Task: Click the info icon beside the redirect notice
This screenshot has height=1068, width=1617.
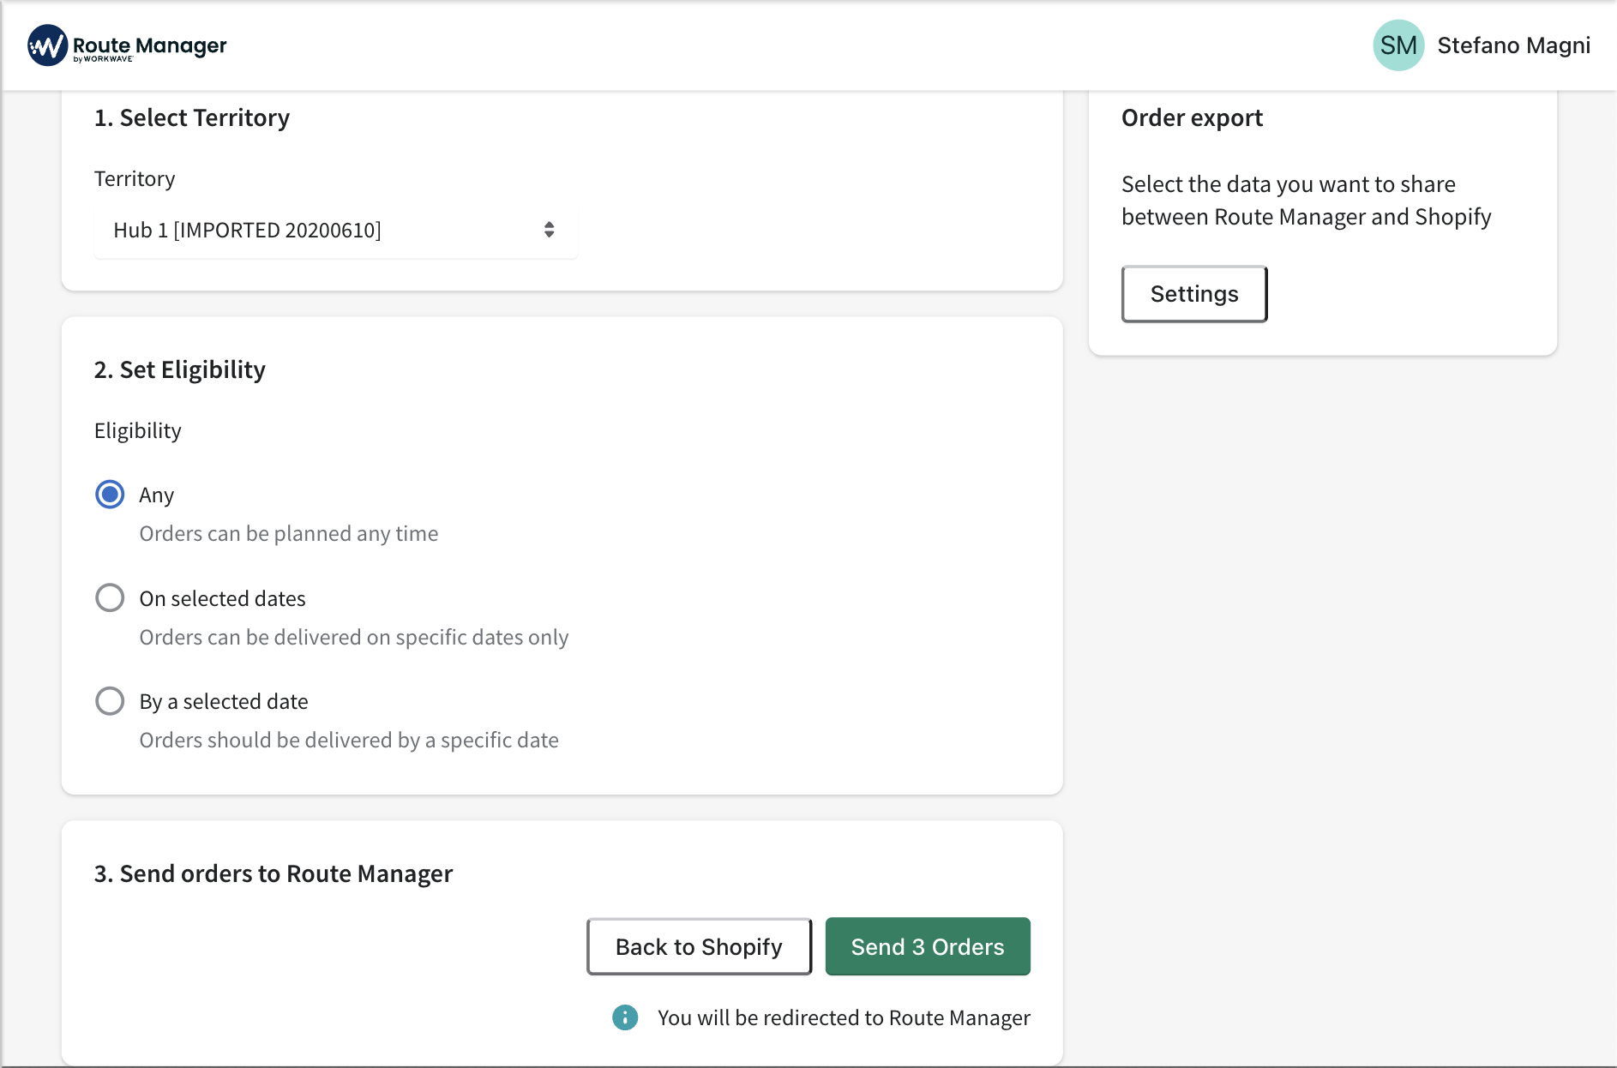Action: [x=625, y=1017]
